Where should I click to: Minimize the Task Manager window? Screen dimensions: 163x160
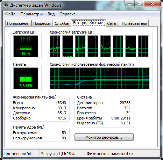coord(130,4)
